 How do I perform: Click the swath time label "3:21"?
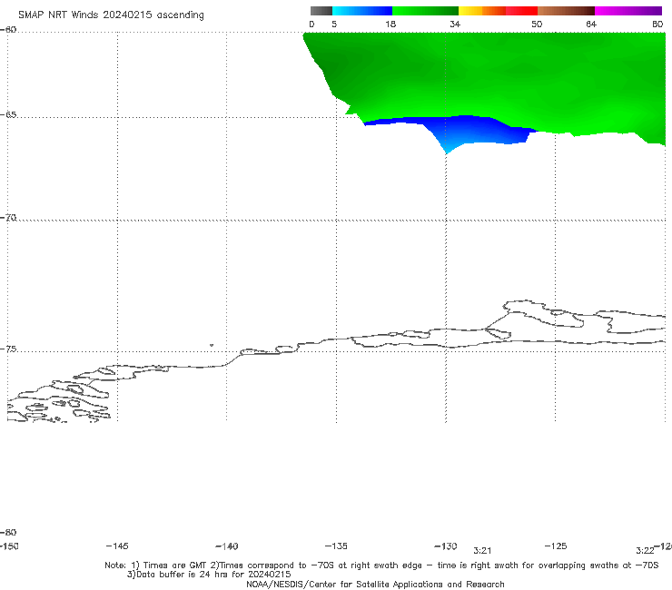[482, 551]
